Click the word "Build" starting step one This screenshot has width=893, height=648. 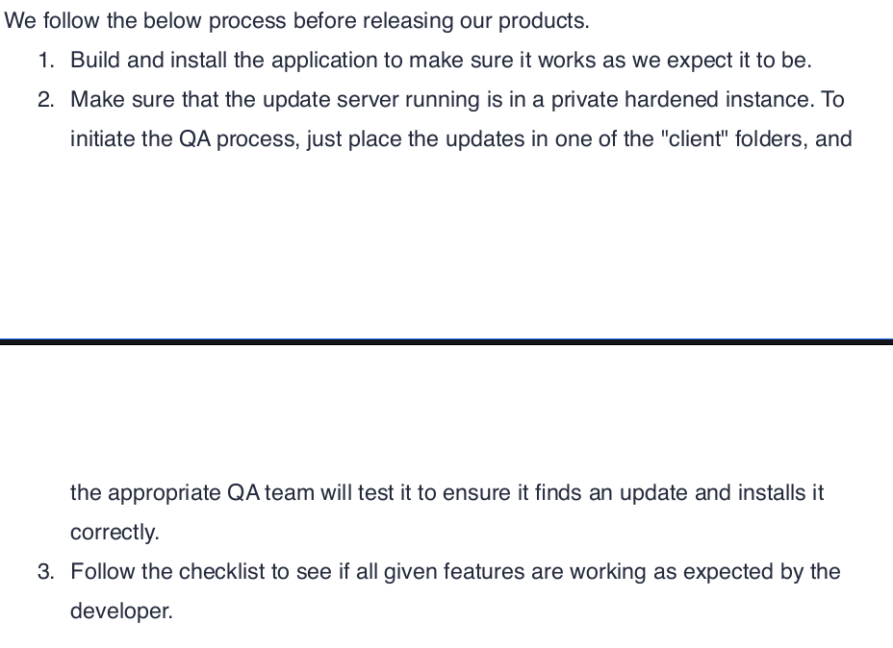pos(95,61)
